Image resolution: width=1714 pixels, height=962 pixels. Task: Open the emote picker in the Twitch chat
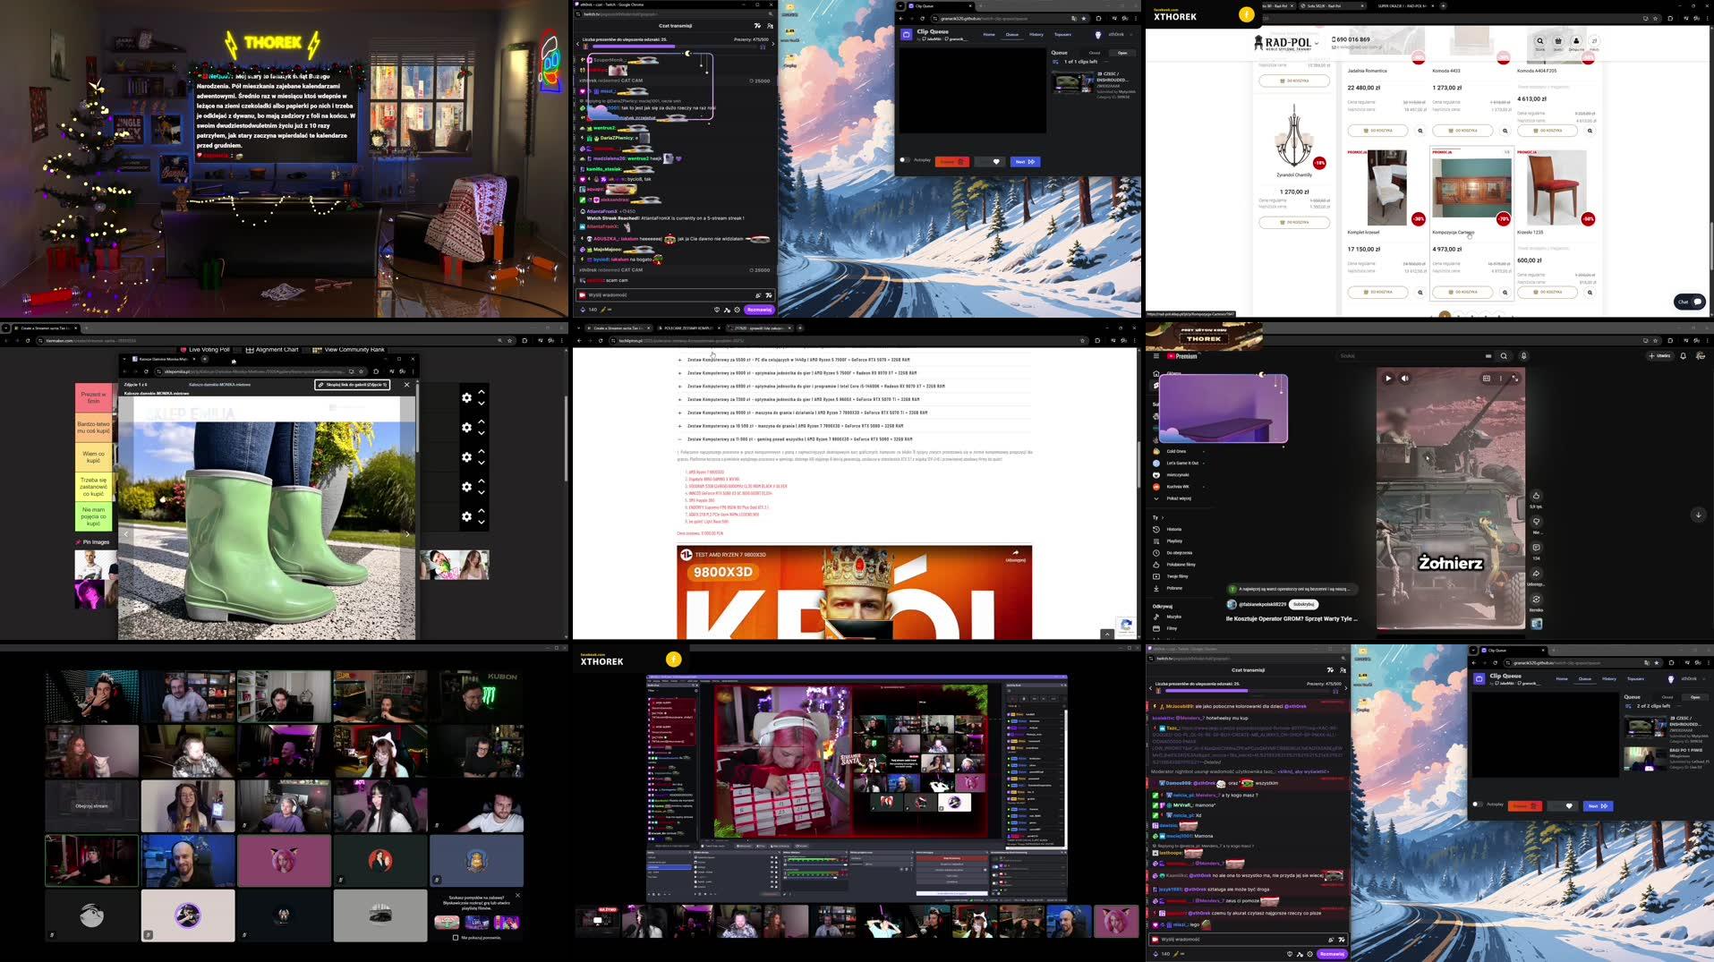[769, 295]
